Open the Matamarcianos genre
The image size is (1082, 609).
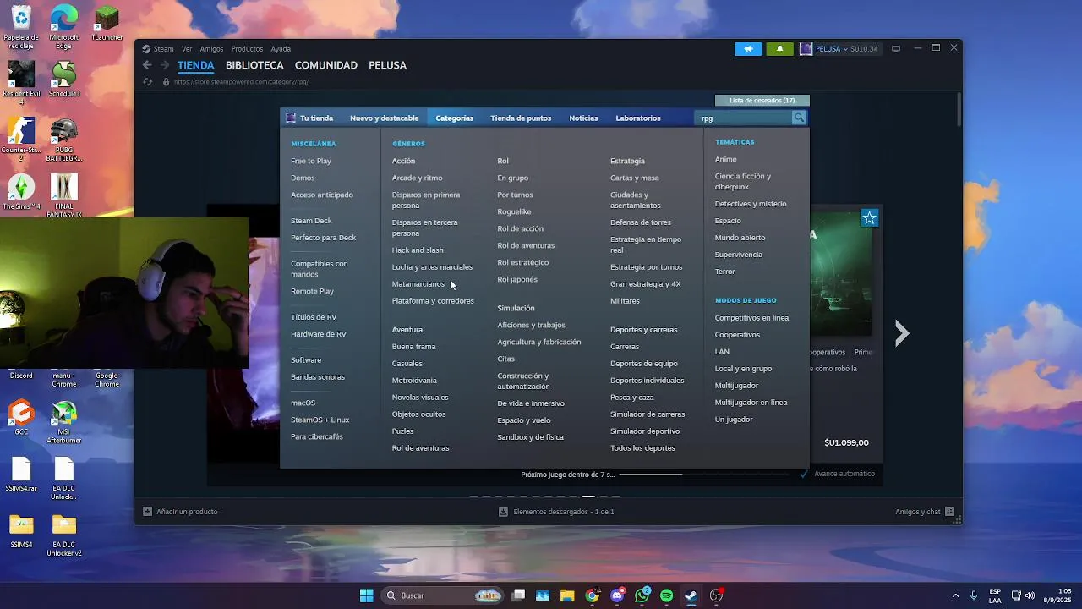tap(418, 284)
